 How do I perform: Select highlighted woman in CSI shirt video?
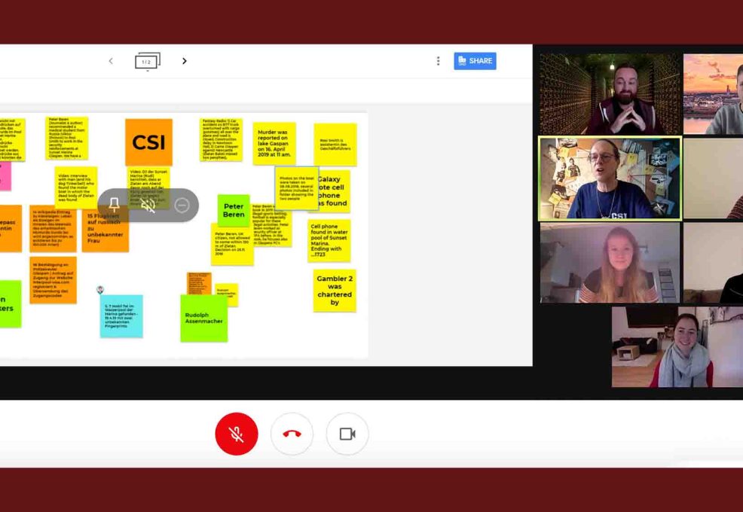610,178
